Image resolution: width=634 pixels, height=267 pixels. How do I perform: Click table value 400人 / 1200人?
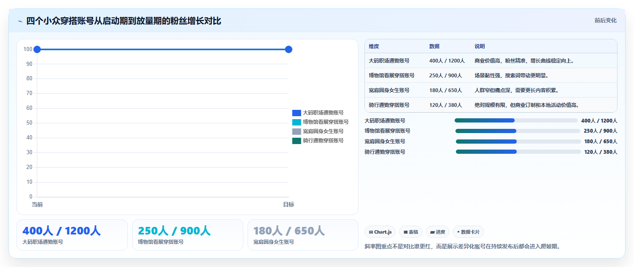pyautogui.click(x=447, y=61)
